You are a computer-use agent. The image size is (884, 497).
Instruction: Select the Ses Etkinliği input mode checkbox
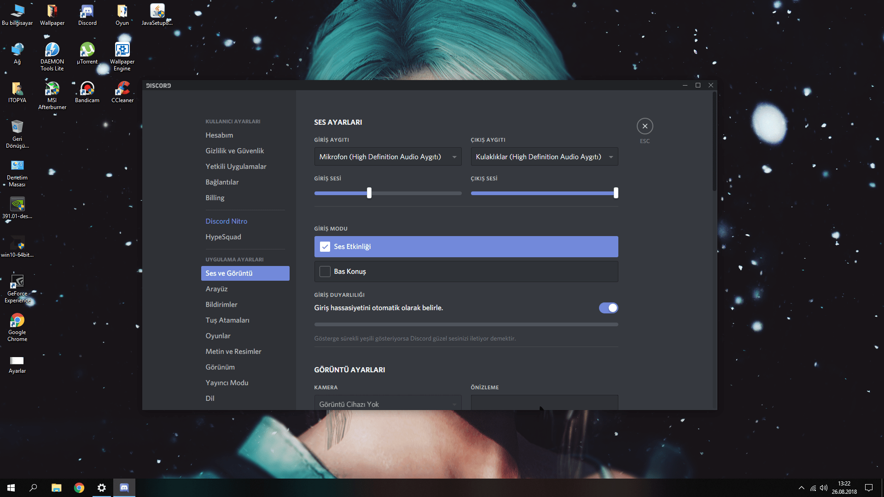point(325,247)
